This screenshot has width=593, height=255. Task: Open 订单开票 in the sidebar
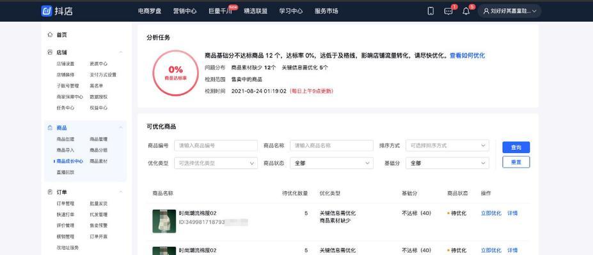click(x=99, y=237)
